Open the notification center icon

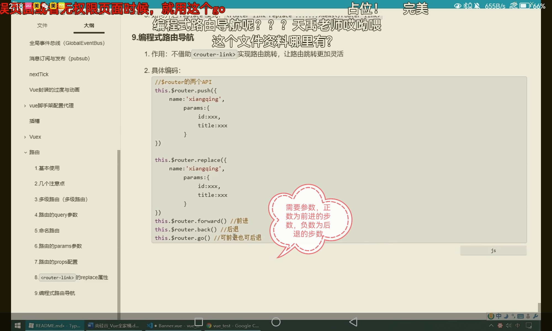click(x=529, y=326)
